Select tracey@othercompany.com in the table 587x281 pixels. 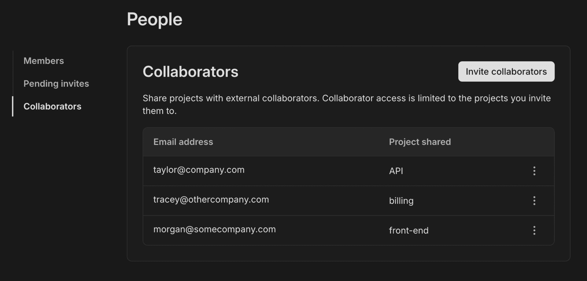(211, 199)
